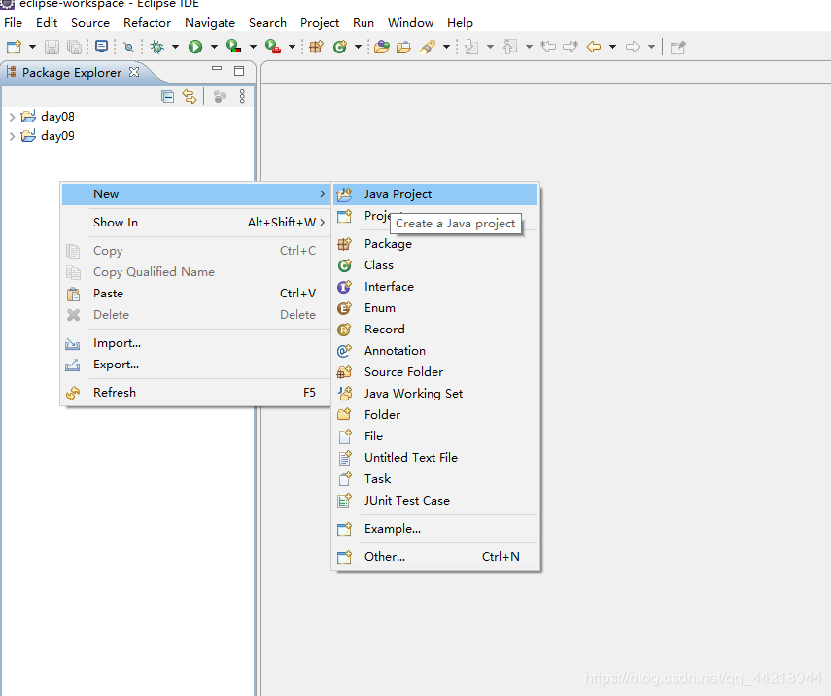
Task: Open the New Java Class dropdown arrow
Action: (x=358, y=48)
